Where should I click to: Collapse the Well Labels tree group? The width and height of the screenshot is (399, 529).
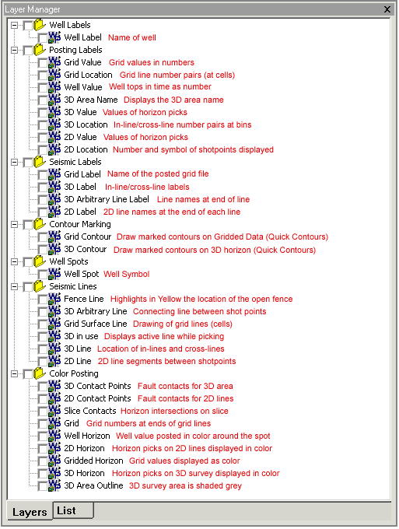(14, 26)
